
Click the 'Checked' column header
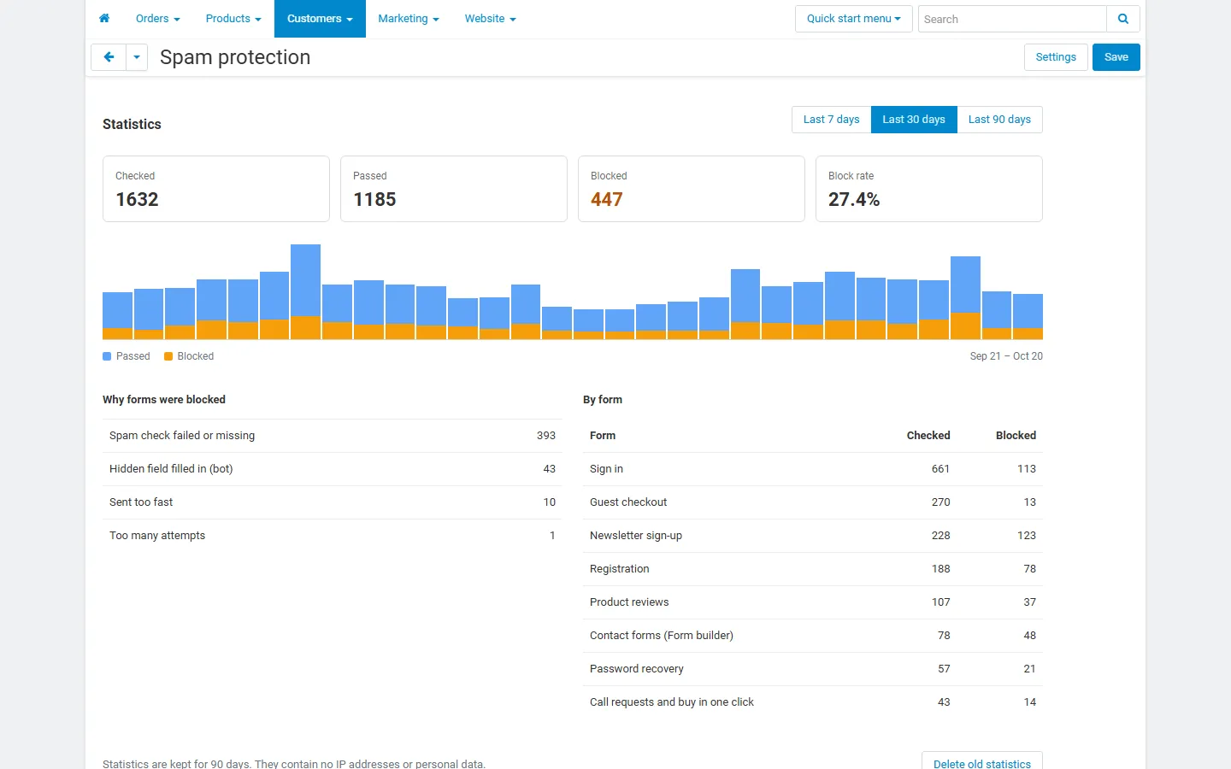928,436
